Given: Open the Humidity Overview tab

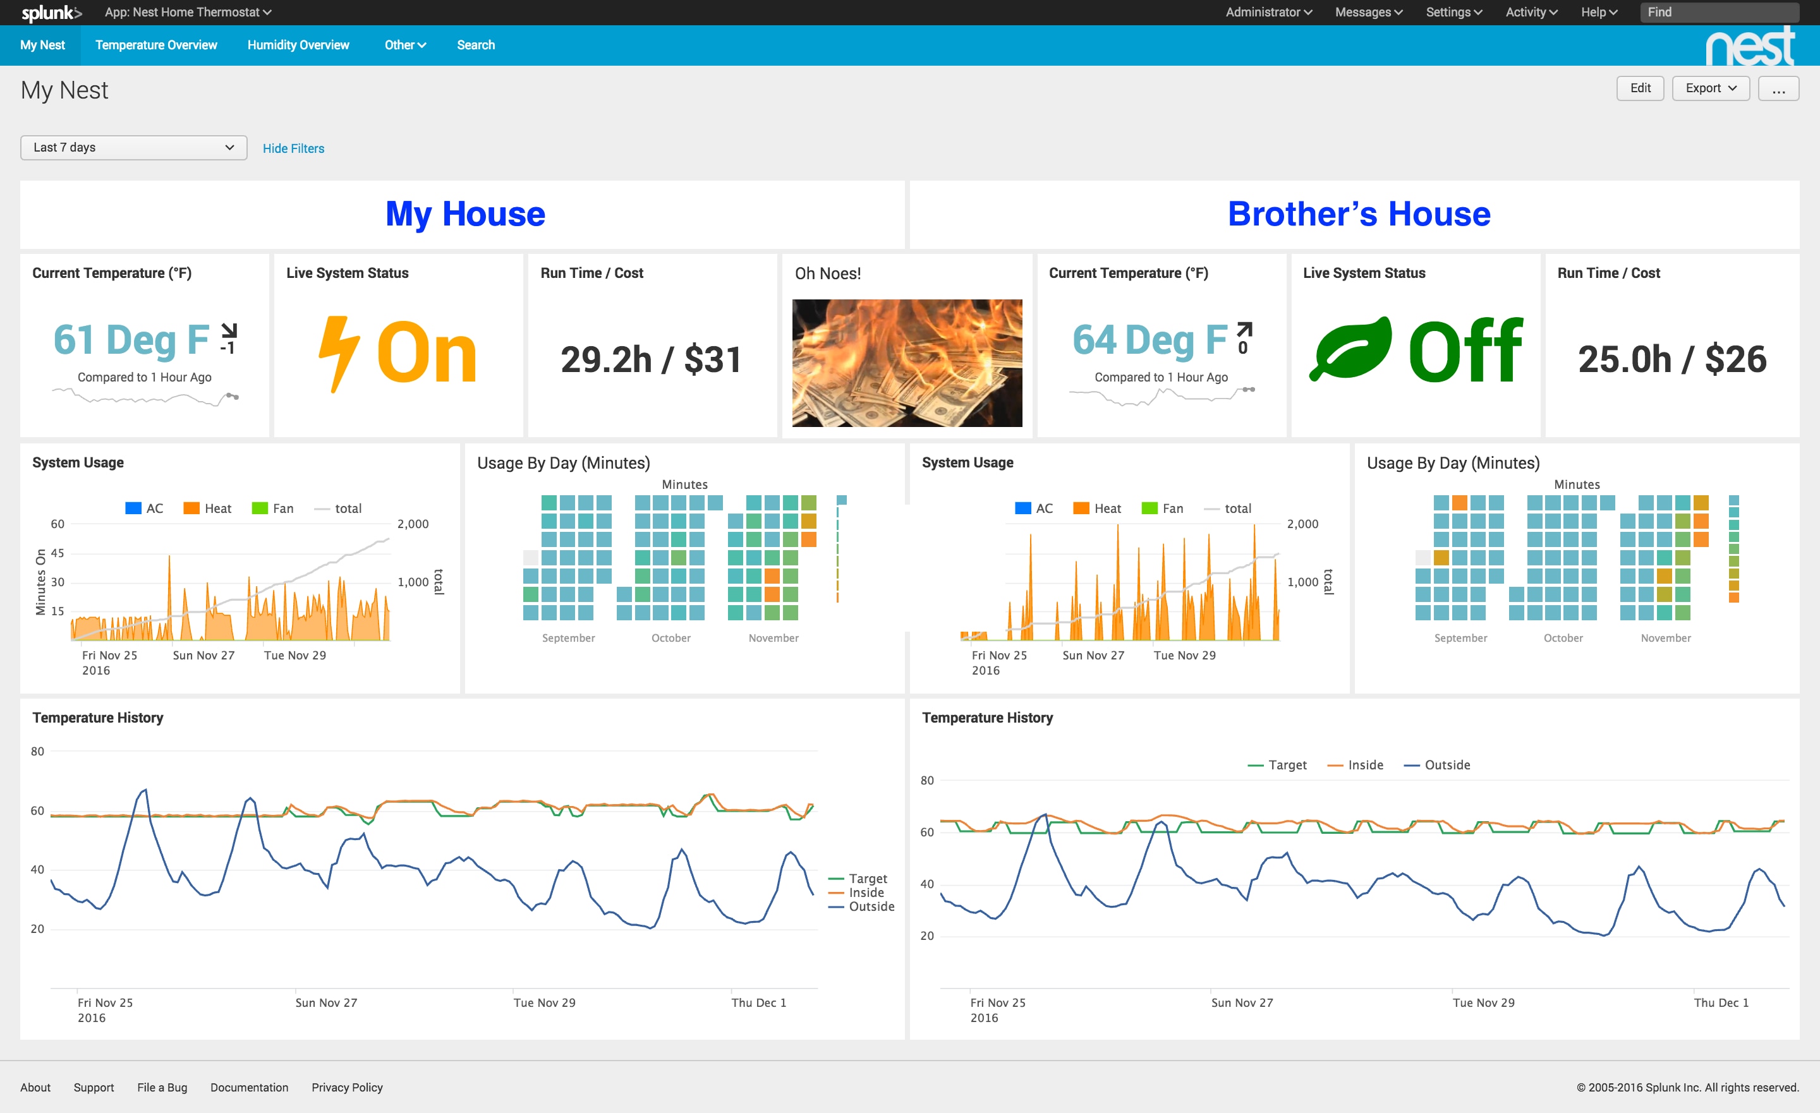Looking at the screenshot, I should (298, 45).
